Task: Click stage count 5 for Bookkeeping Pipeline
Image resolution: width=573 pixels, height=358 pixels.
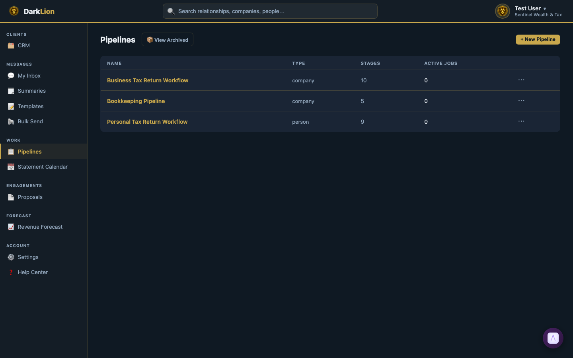Action: 363,101
